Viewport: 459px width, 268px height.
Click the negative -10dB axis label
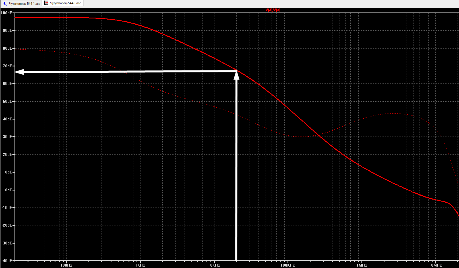[7, 208]
